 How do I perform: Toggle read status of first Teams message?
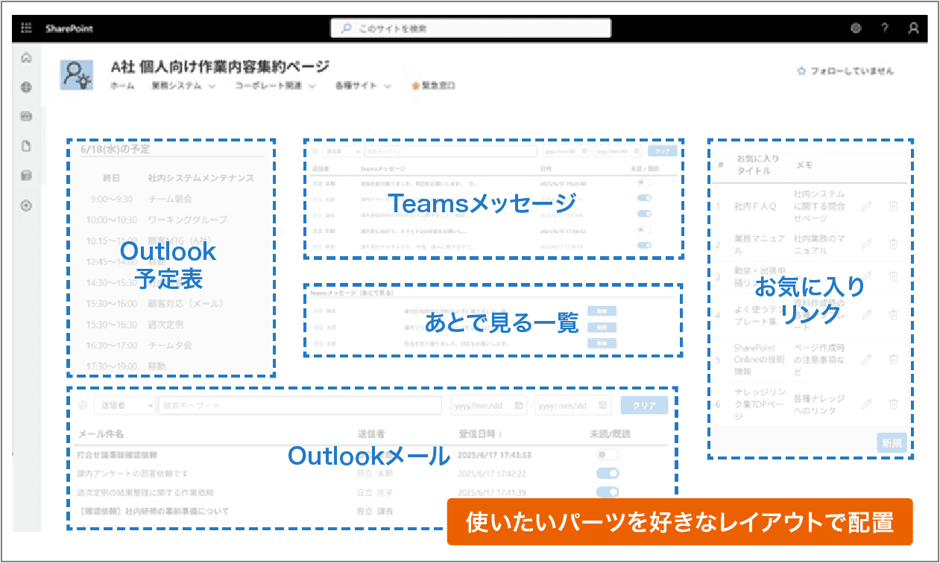[644, 182]
